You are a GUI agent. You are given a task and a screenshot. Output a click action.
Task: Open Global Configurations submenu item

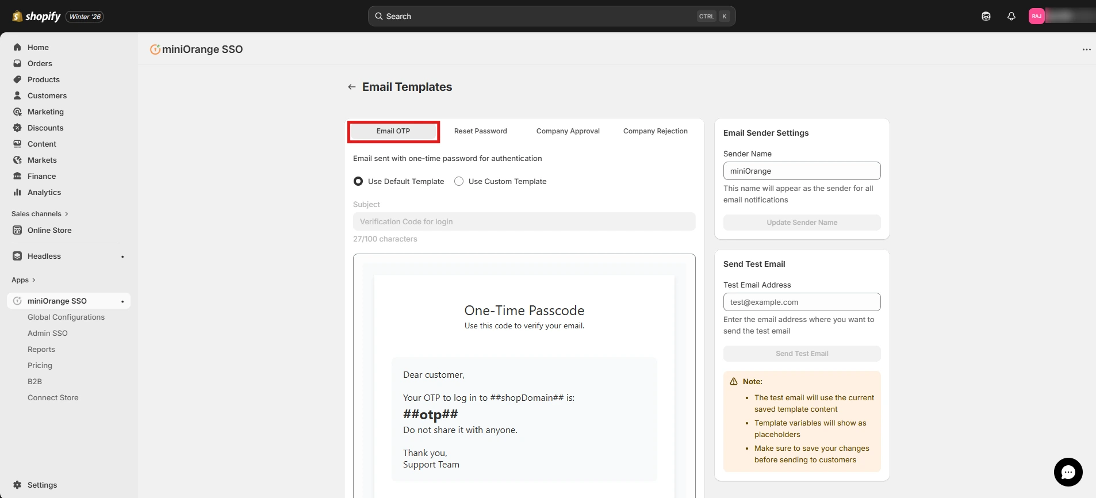(x=66, y=317)
